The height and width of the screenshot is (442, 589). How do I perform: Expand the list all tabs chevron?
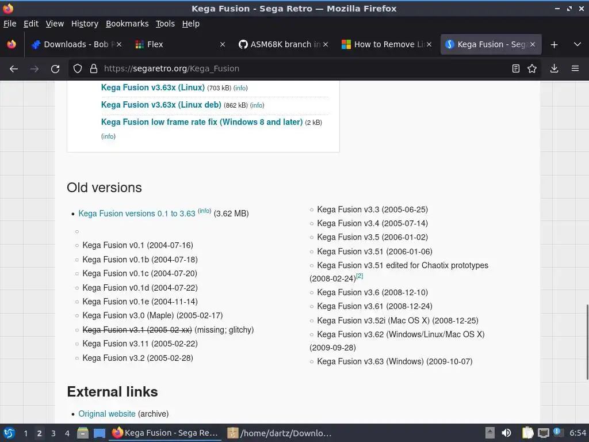(577, 44)
